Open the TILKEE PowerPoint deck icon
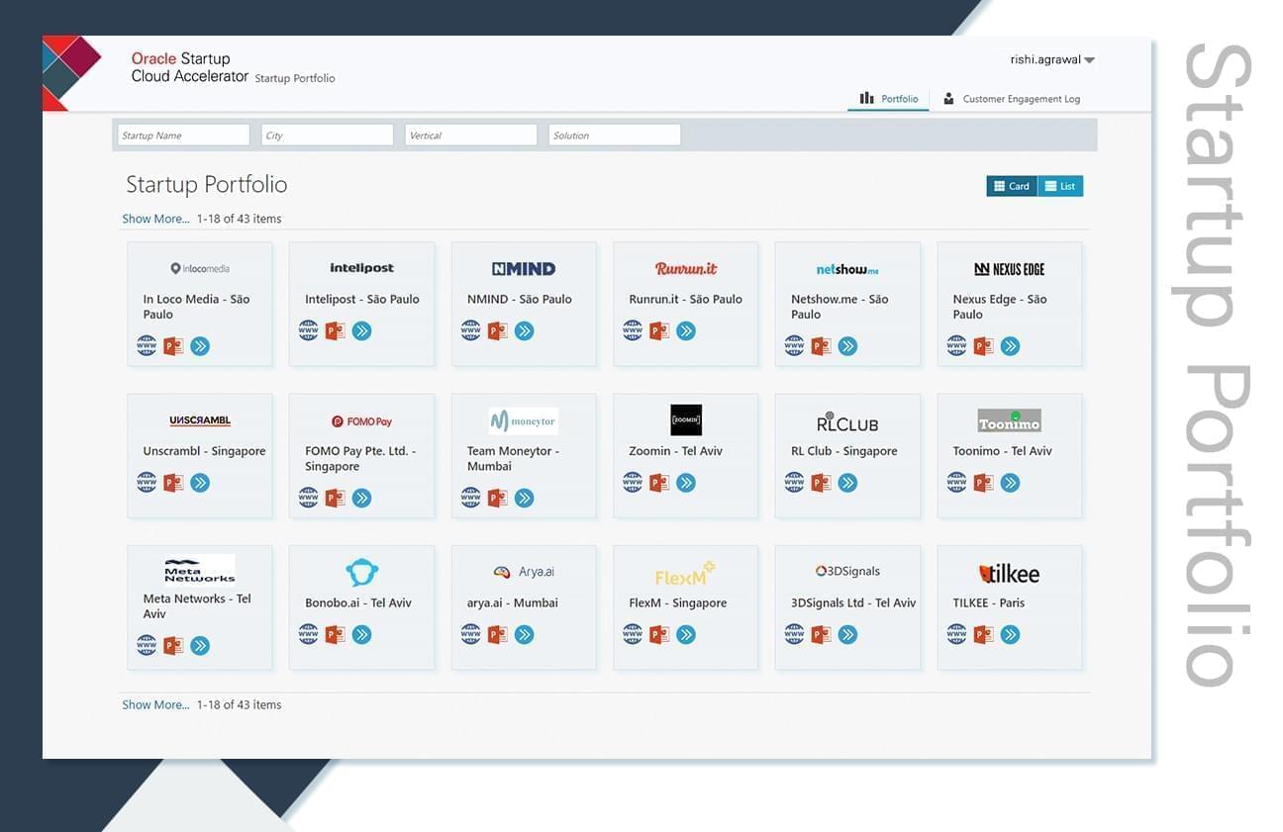The height and width of the screenshot is (832, 1283). point(982,634)
